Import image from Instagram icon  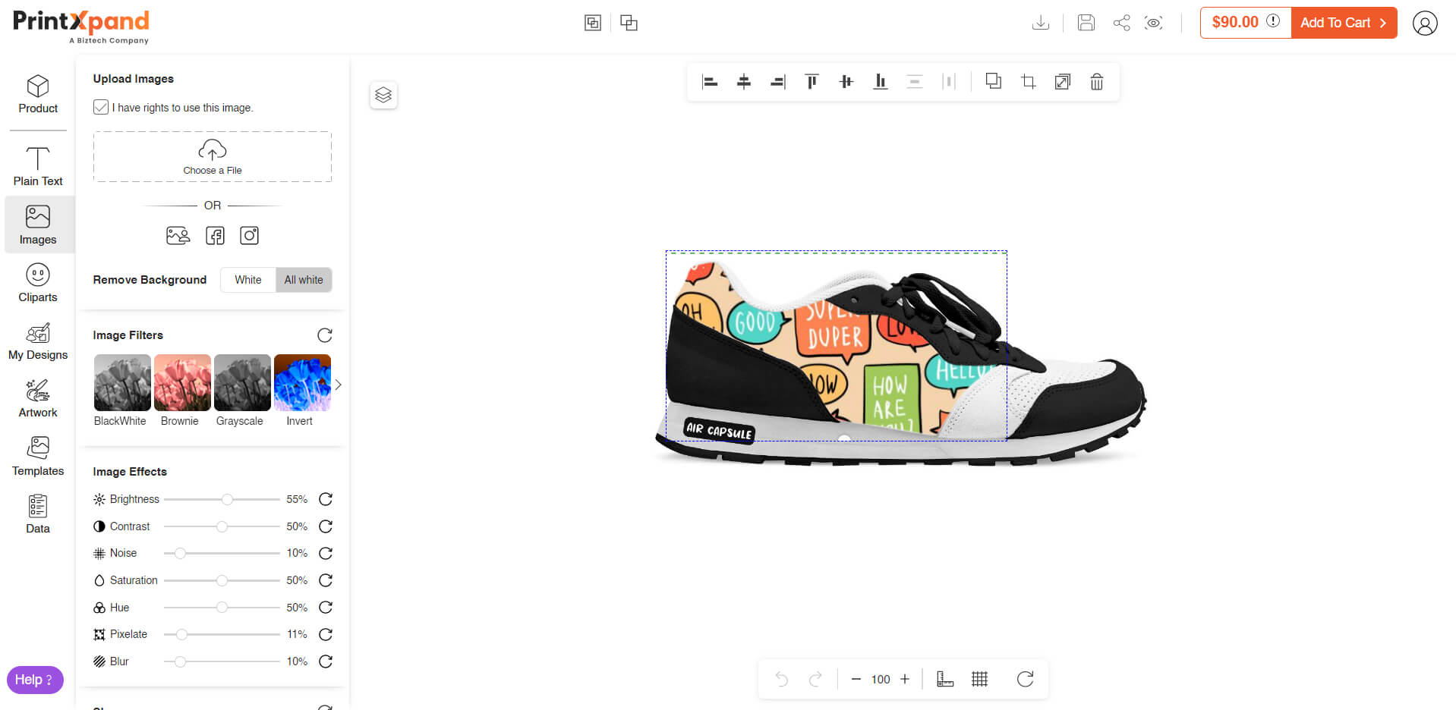tap(249, 236)
